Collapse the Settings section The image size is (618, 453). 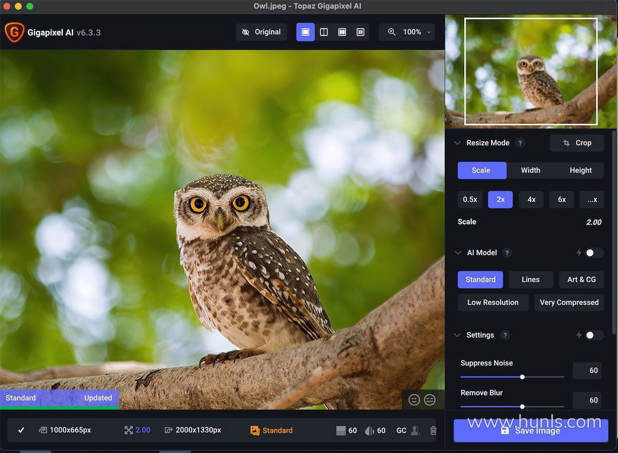coord(457,335)
